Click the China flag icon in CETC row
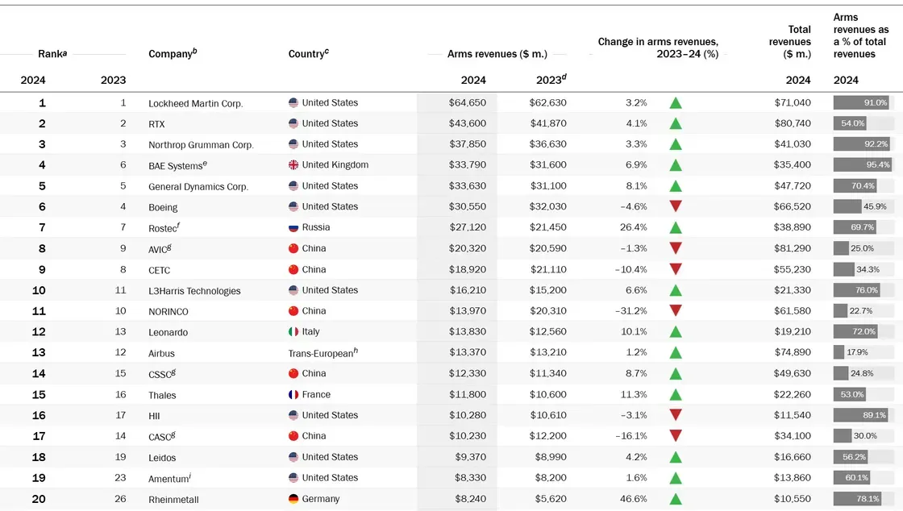 pos(293,269)
